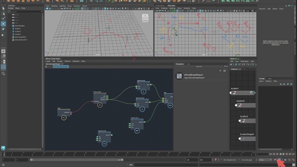Pick the Rotate tool in toolbox
The image size is (297, 167).
click(x=3, y=29)
